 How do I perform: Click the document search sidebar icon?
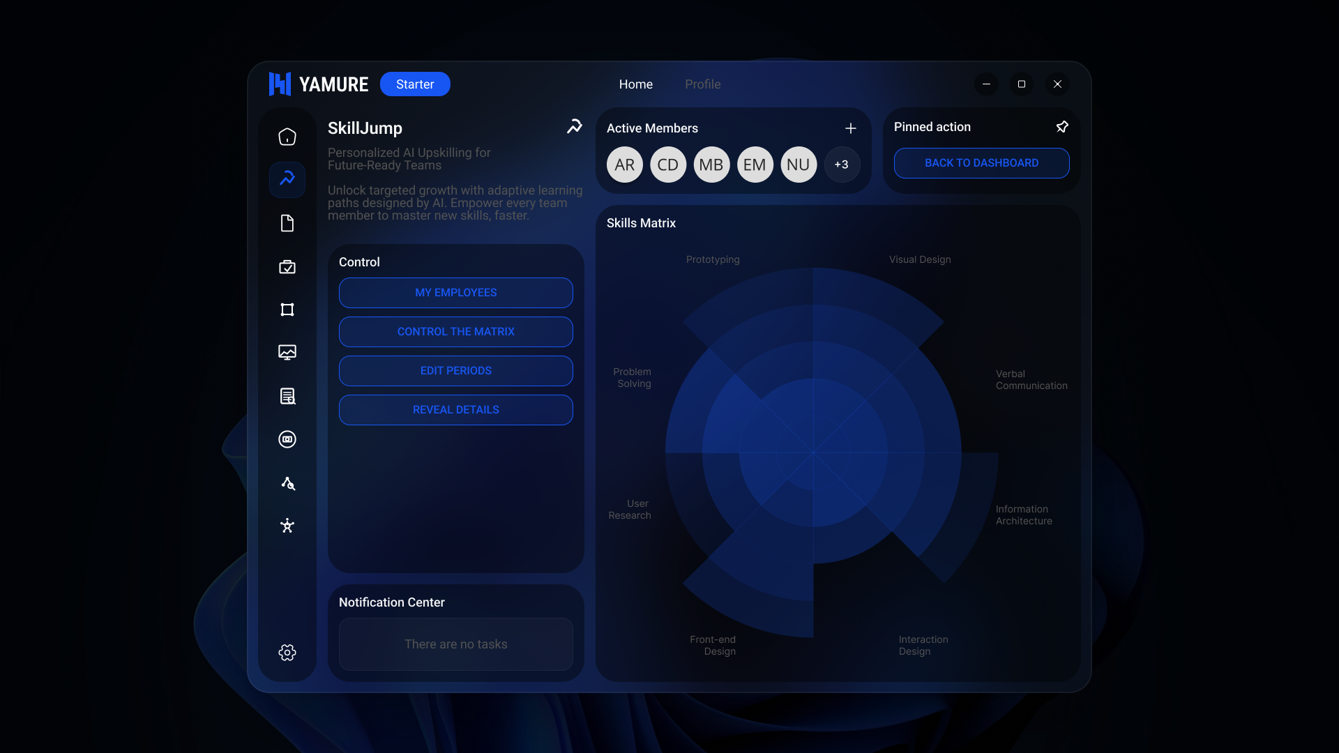(x=287, y=396)
